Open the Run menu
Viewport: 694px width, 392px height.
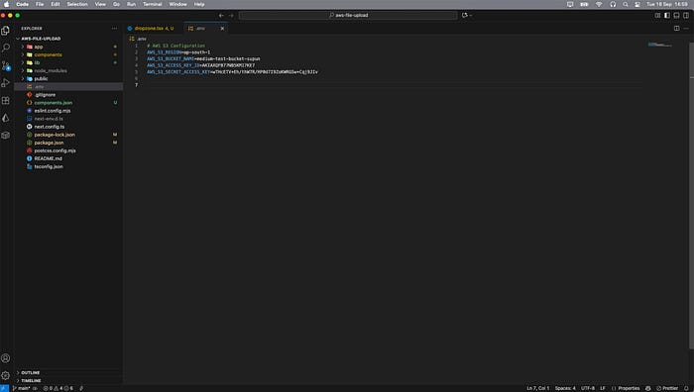(x=131, y=4)
